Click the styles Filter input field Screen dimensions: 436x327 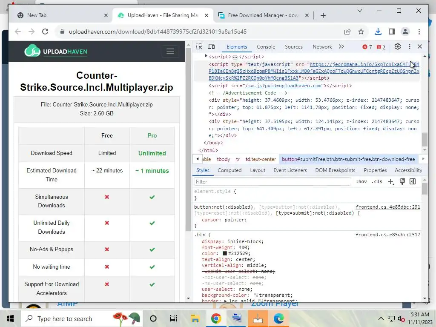point(272,181)
